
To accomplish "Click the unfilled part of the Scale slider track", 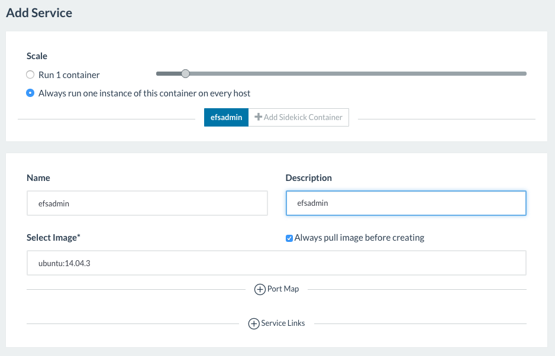I will (355, 74).
